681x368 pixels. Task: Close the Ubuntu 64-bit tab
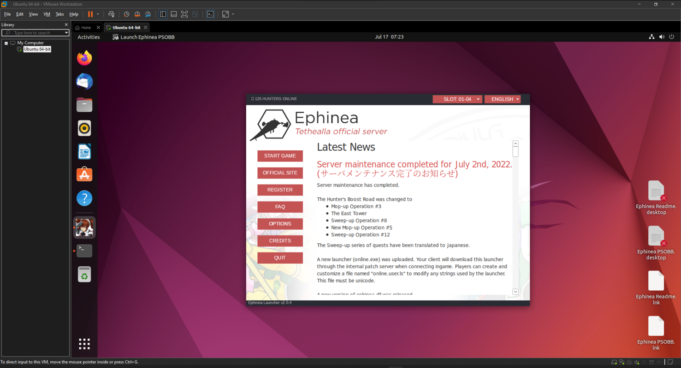(x=146, y=28)
